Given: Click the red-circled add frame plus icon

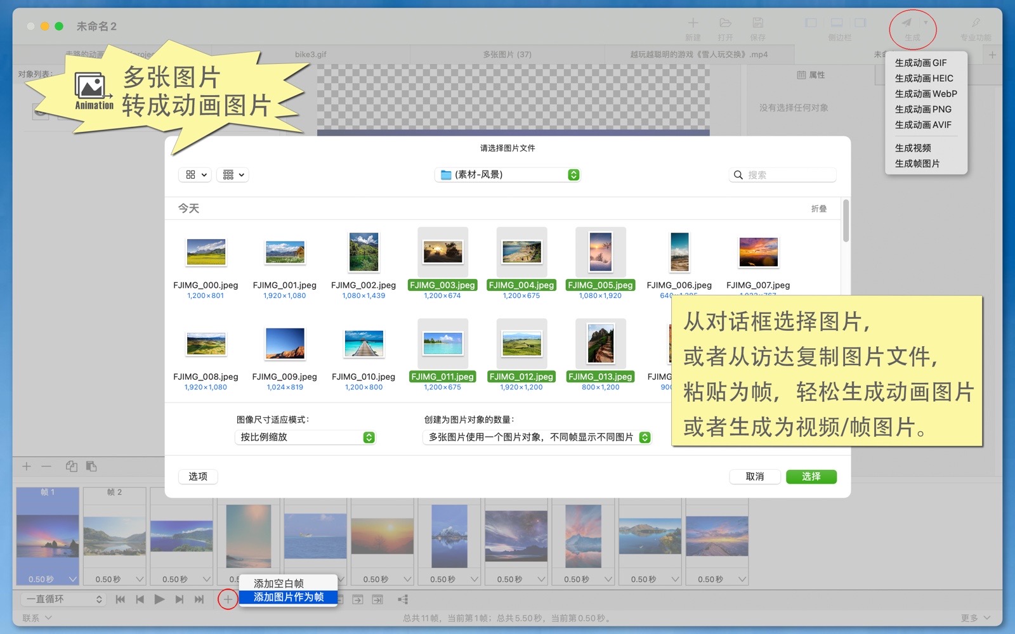Looking at the screenshot, I should tap(227, 599).
